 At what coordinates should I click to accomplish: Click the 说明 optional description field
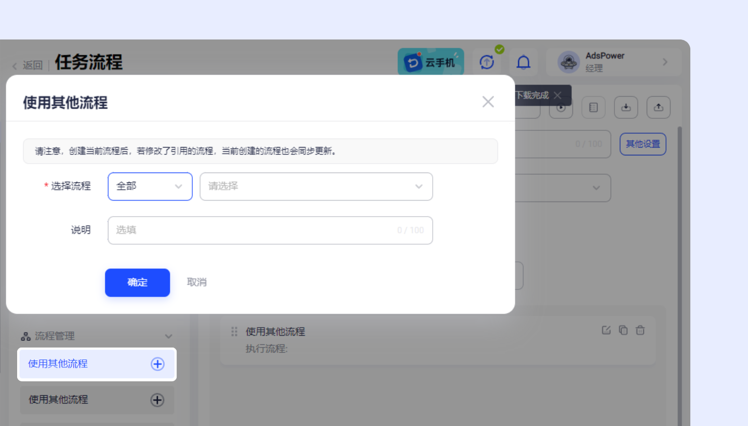(x=270, y=230)
